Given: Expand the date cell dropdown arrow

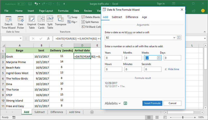Looking at the screenshot, I should 174,38.
